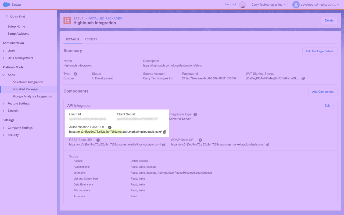Click the Client Id blurred value
344x215 pixels.
(88, 119)
